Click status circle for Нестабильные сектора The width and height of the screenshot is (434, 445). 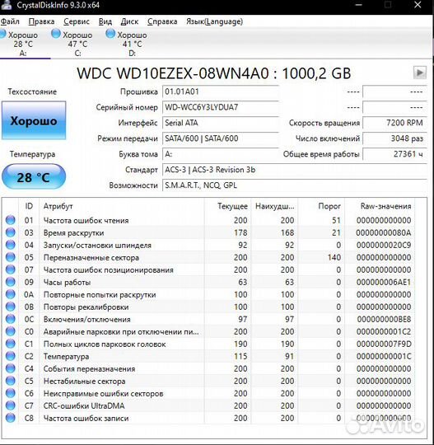tap(11, 381)
